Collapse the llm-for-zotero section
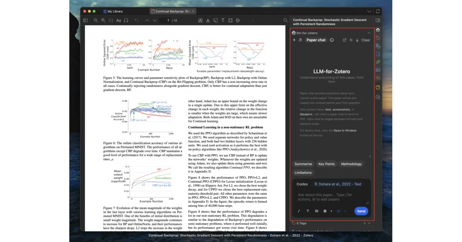The image size is (462, 242). (369, 33)
